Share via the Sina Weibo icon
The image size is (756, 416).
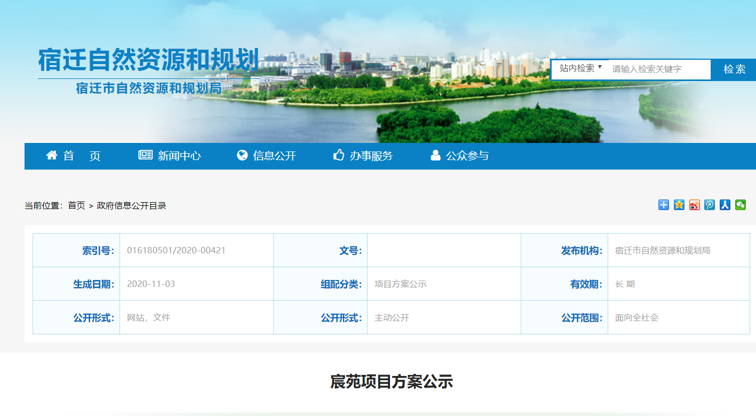pos(694,205)
